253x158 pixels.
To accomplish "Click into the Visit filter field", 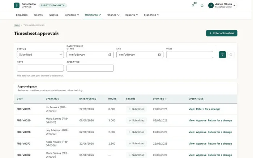I will pos(190,54).
